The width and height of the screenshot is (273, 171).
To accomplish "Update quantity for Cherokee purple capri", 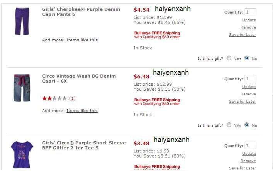I will click(249, 20).
